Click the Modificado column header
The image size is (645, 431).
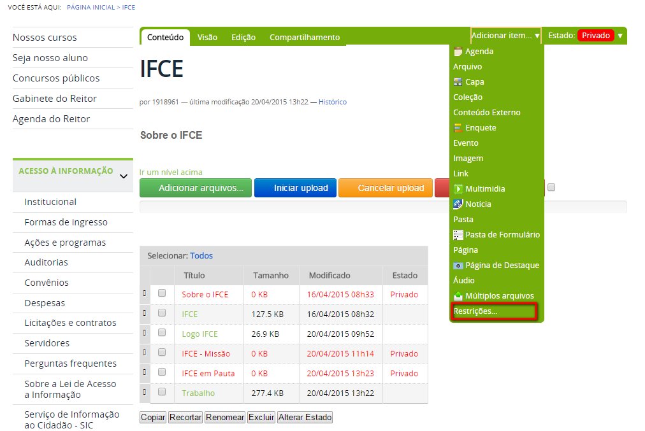(330, 275)
